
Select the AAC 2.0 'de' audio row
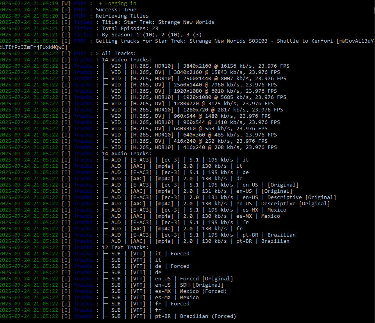pos(172,179)
